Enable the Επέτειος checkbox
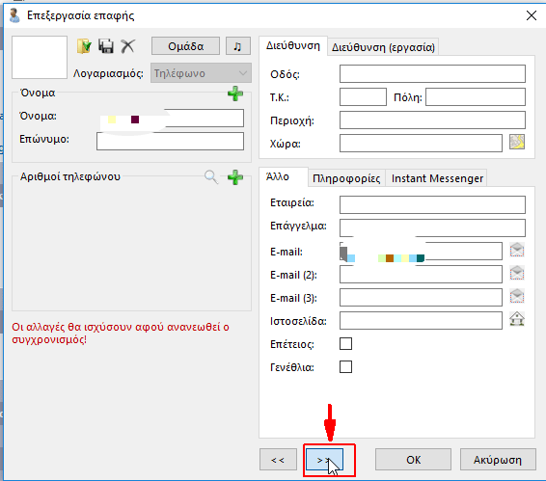 345,343
